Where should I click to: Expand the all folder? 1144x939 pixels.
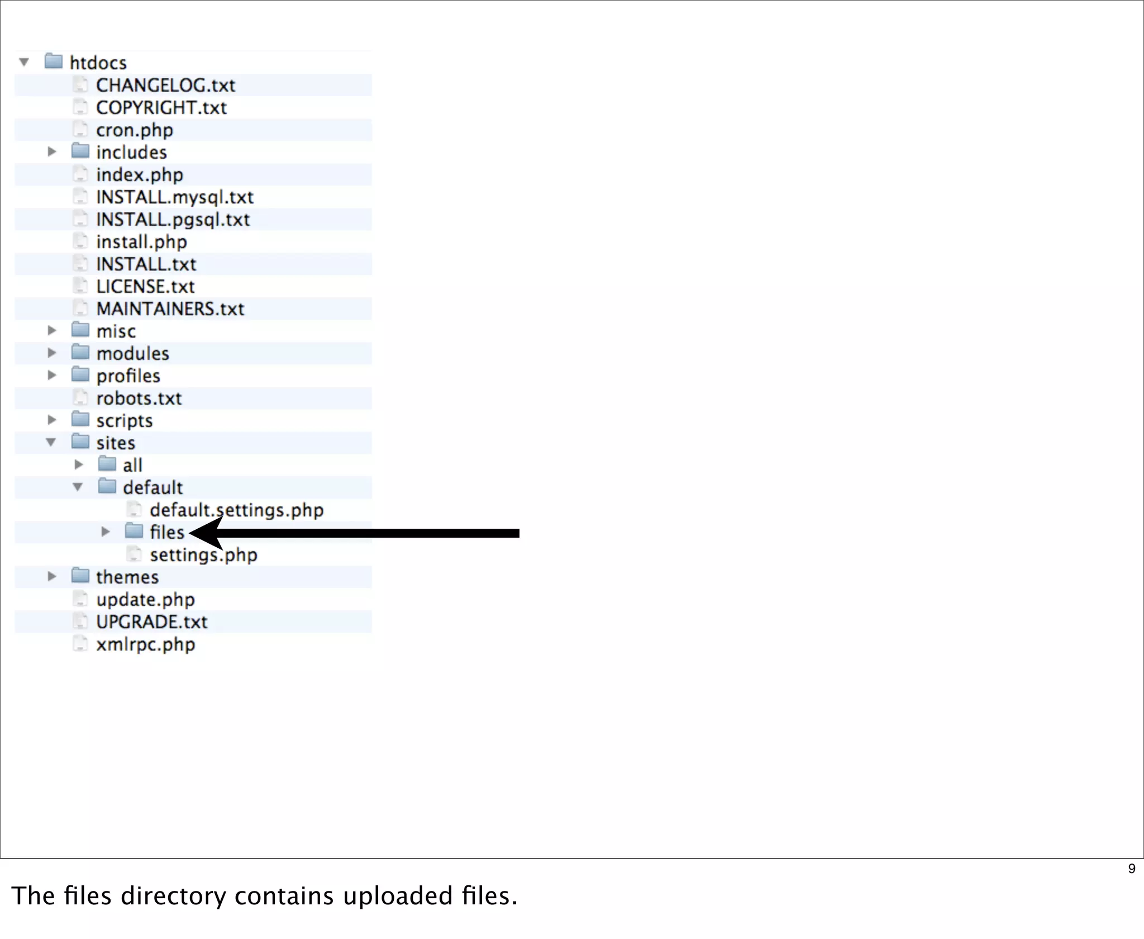point(78,464)
